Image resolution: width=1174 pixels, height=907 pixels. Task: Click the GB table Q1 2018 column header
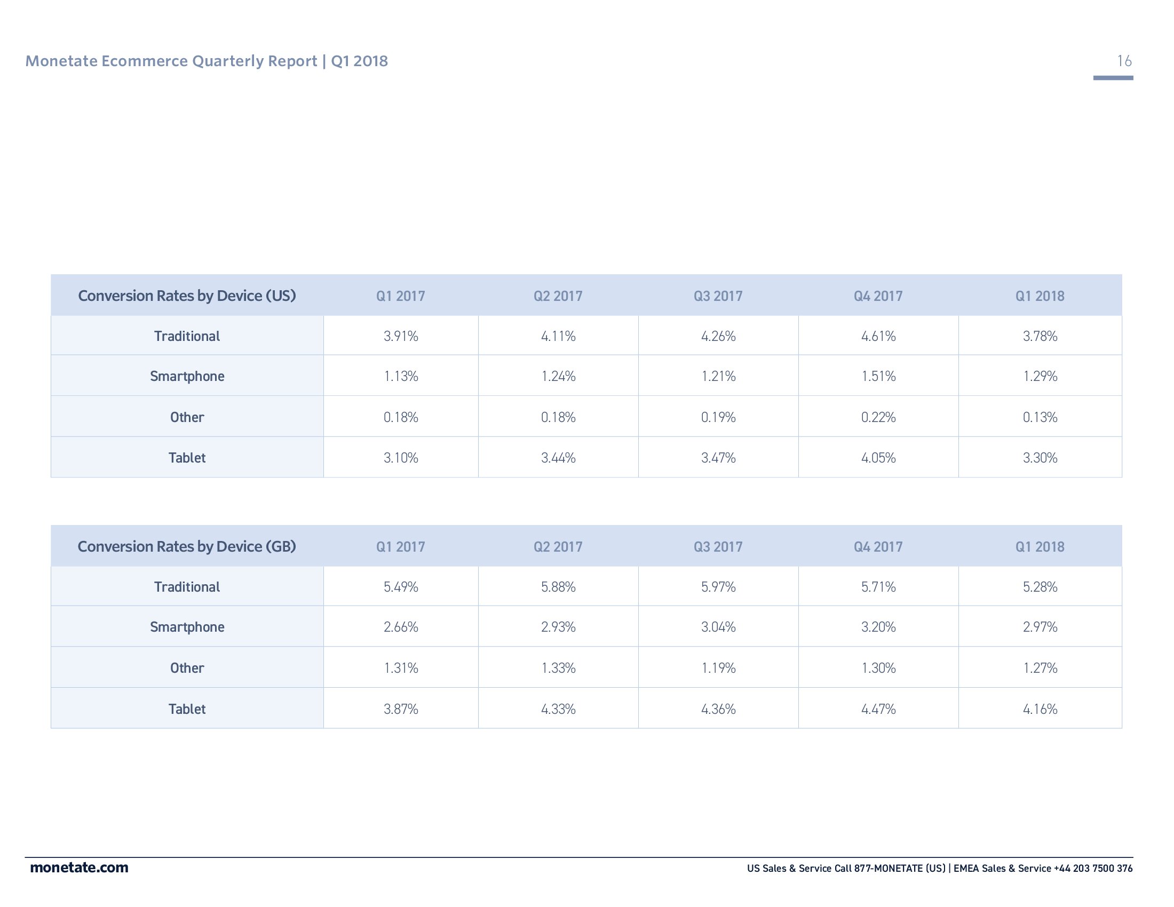click(1040, 547)
